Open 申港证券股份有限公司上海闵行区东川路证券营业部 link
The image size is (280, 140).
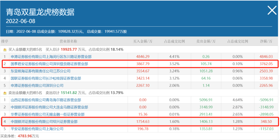point(51,57)
